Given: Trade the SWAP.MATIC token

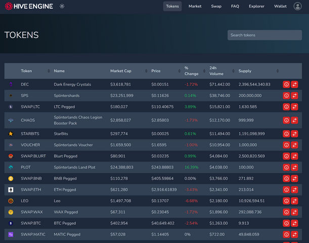Looking at the screenshot, I should coord(294,234).
